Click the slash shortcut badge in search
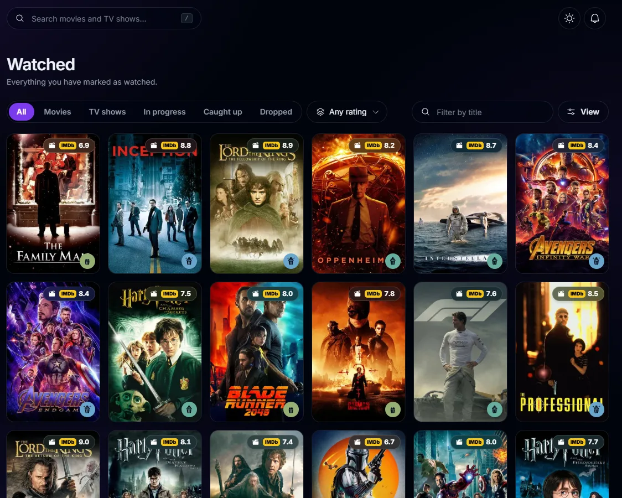This screenshot has width=622, height=498. coord(186,18)
